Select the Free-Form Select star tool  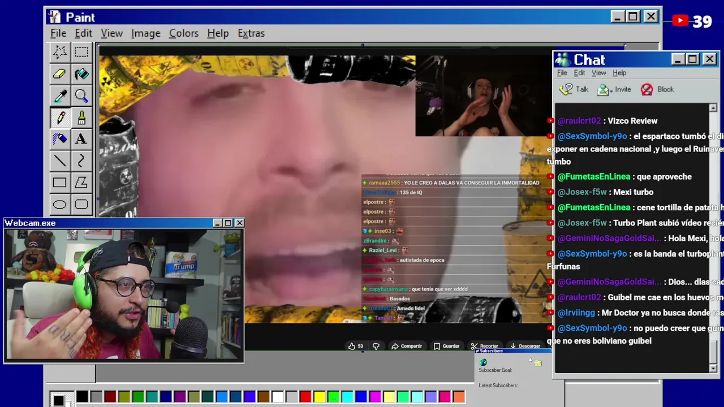tap(59, 52)
